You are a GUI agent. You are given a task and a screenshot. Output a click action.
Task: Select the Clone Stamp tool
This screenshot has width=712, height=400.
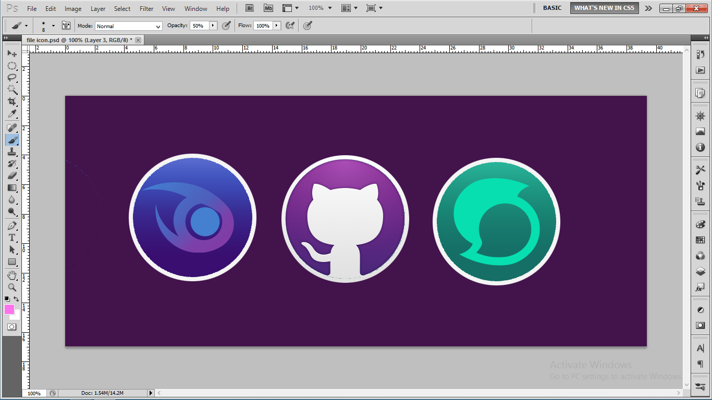tap(11, 152)
